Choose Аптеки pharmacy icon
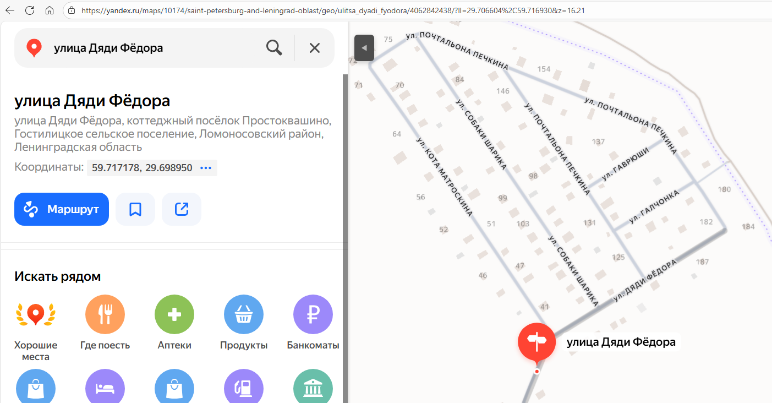Screen dimensions: 772x403 pos(174,315)
